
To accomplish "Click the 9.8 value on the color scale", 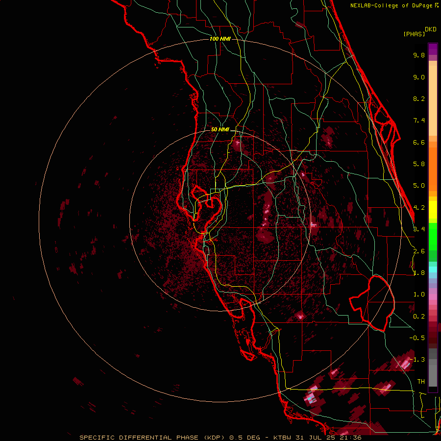I will (x=419, y=55).
